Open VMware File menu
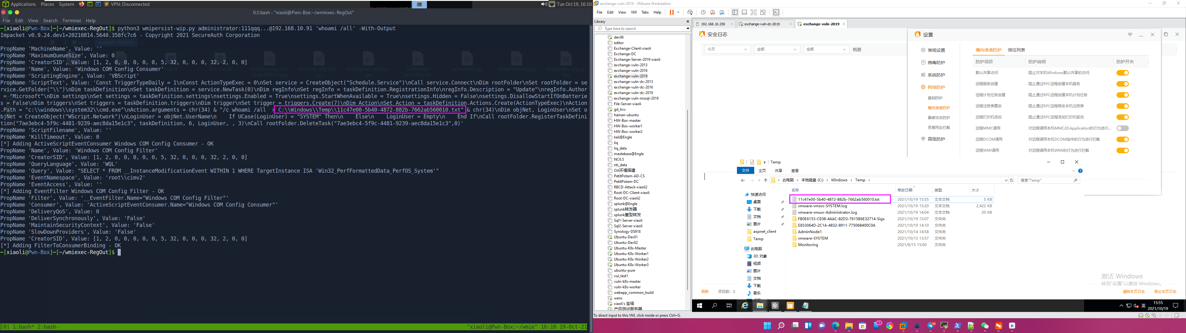Screen dimensions: 1186x333 pyautogui.click(x=599, y=12)
